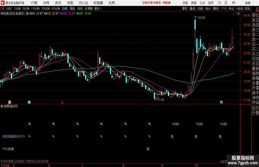This screenshot has height=167, width=259.
Task: Click the 返回 back button
Action: (247, 9)
